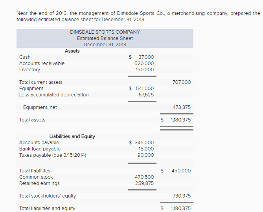
Task: Click the bank loan value 15,000
Action: pos(146,149)
